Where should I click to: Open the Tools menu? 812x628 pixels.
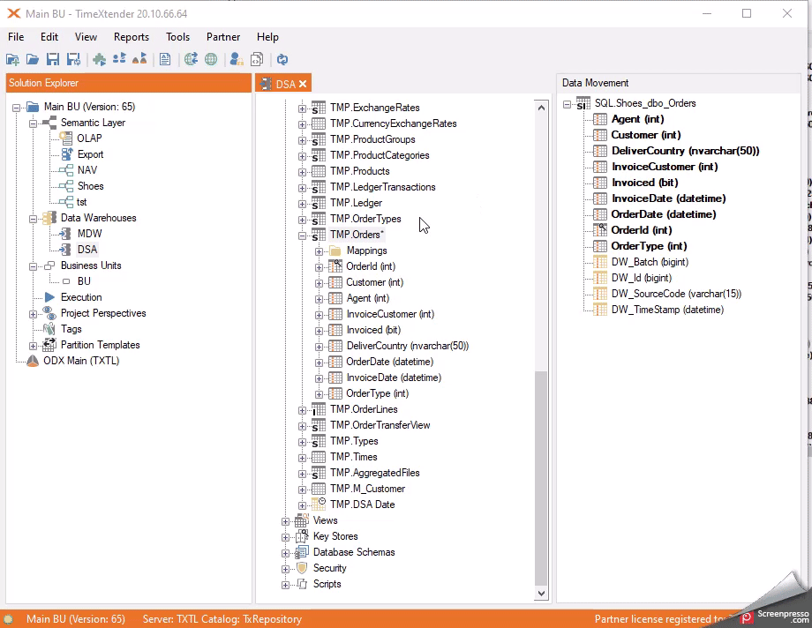(x=177, y=37)
